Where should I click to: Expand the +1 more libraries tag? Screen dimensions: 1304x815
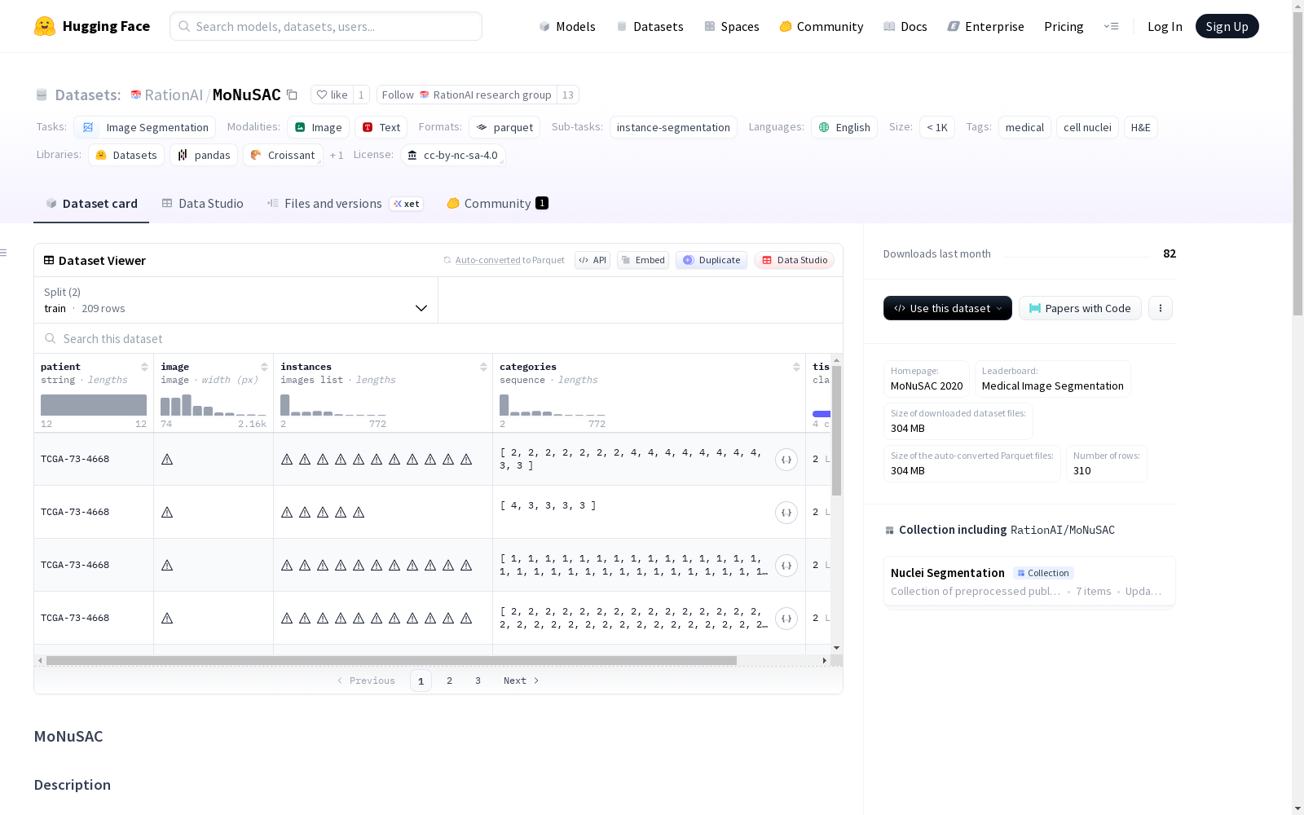(x=337, y=155)
